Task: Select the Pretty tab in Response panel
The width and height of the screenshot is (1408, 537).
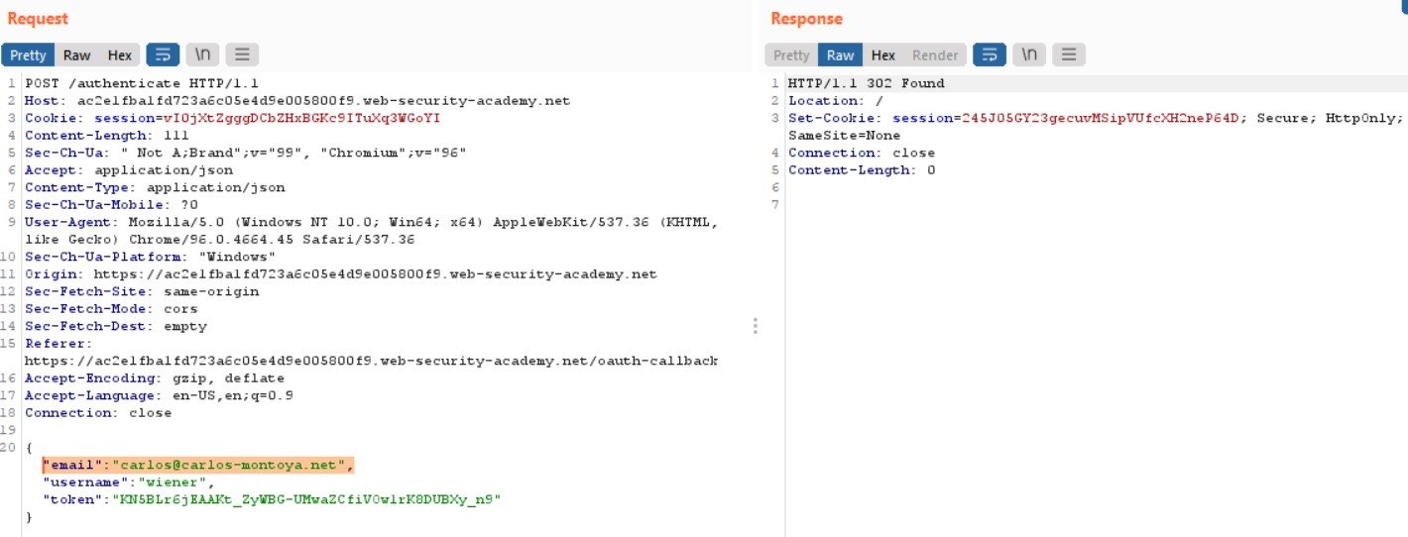Action: (x=791, y=55)
